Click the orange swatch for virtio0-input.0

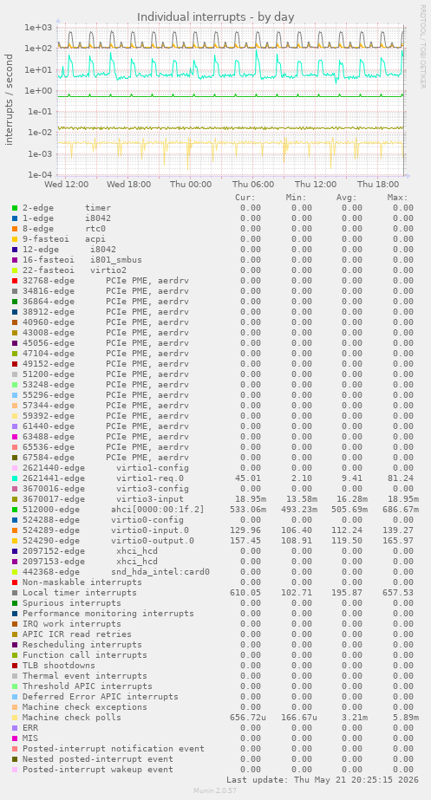pyautogui.click(x=15, y=530)
